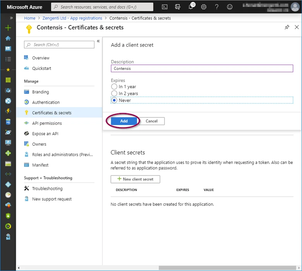Click the VALUE column header
Screen dimensions: 302x271
point(209,190)
